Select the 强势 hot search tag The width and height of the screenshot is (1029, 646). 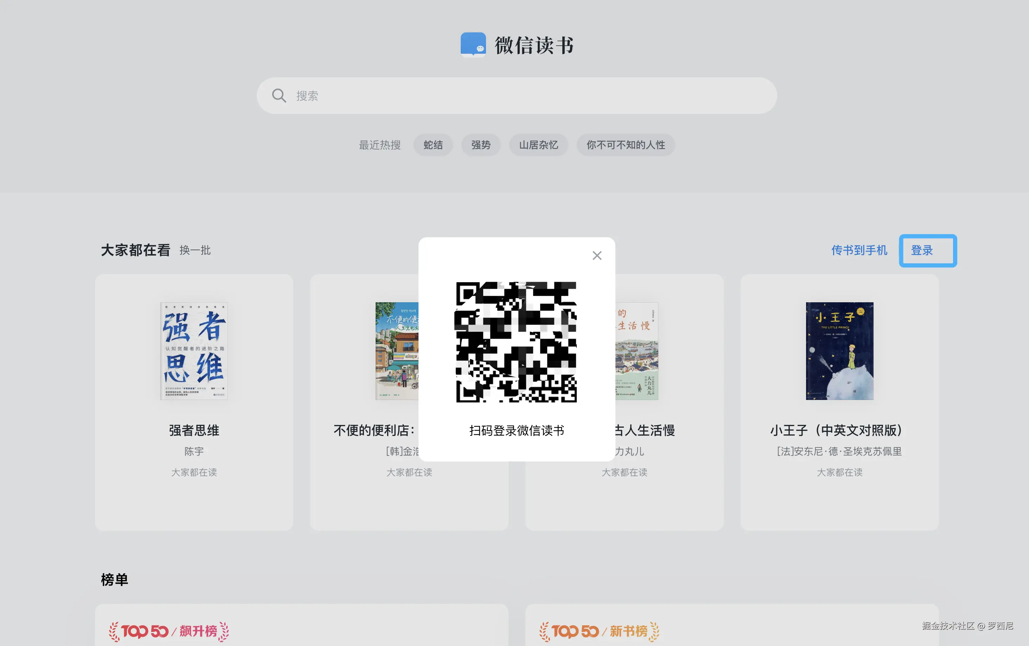tap(480, 145)
